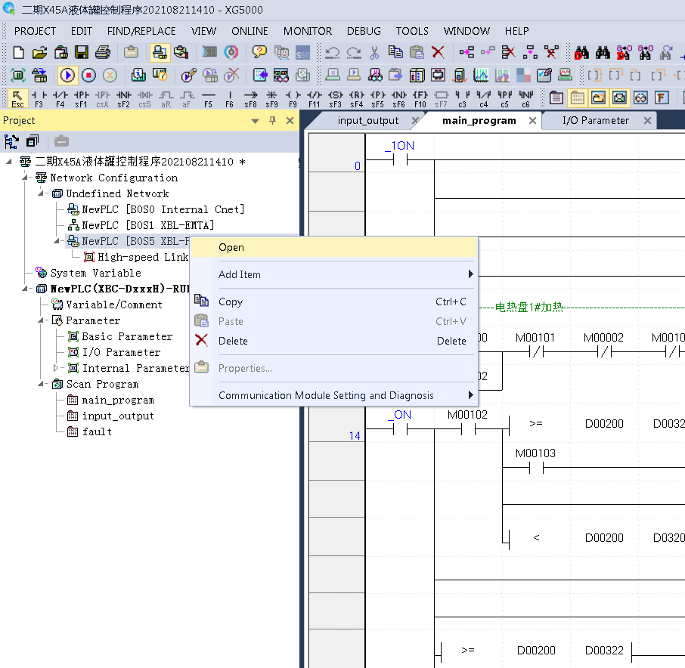Select the fault program in tree
Screen dimensions: 685x668
pyautogui.click(x=97, y=431)
